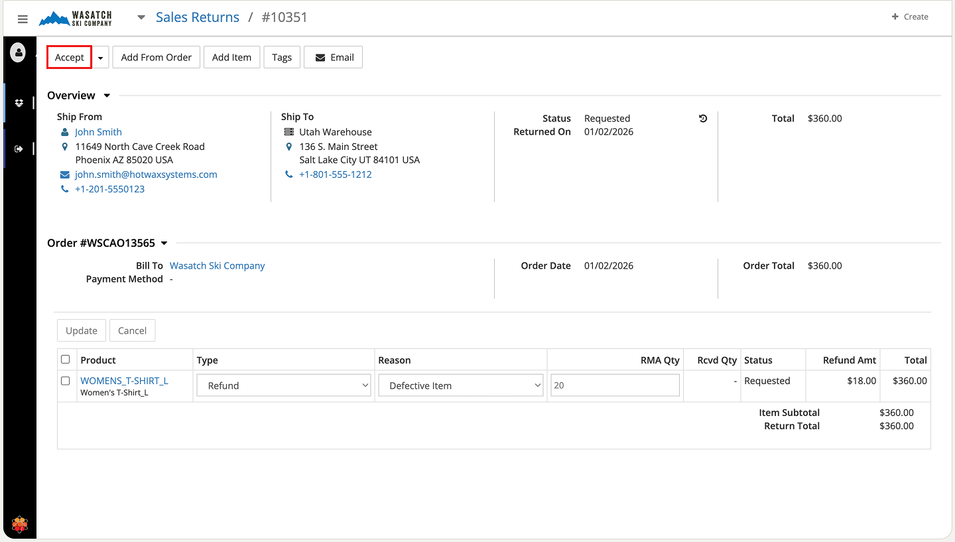Go to Sales Returns breadcrumb
This screenshot has width=955, height=542.
197,17
